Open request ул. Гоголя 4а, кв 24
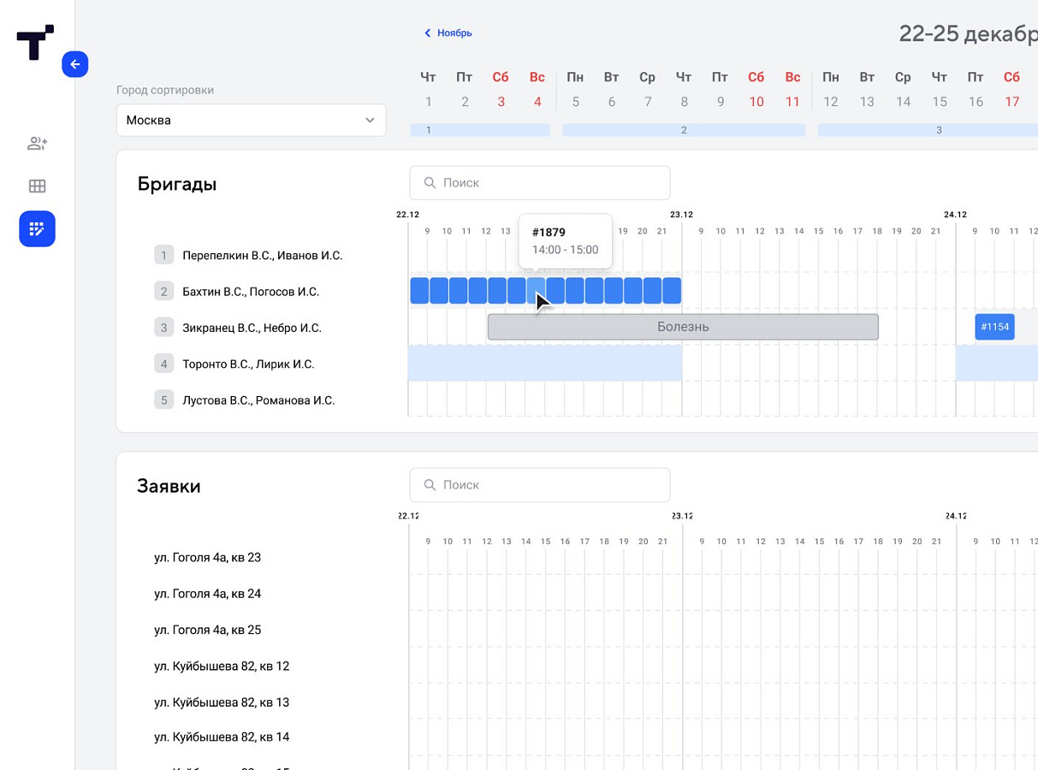This screenshot has width=1038, height=770. [208, 594]
